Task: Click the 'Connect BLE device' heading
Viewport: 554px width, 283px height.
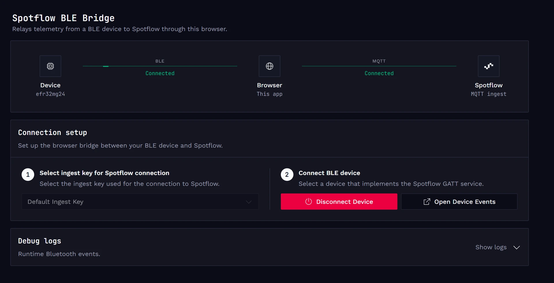Action: click(329, 173)
